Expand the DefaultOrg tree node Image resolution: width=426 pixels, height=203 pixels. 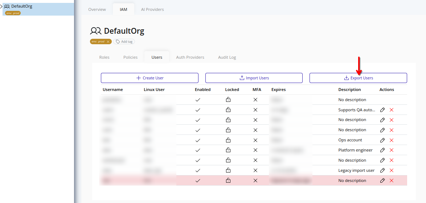click(x=1, y=7)
